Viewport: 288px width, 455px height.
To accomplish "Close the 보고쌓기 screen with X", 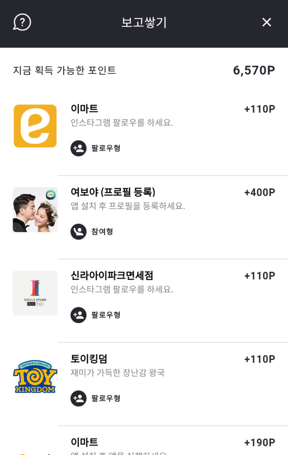I will [267, 22].
